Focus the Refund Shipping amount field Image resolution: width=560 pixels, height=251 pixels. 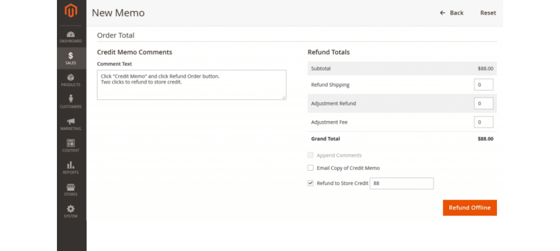tap(483, 85)
